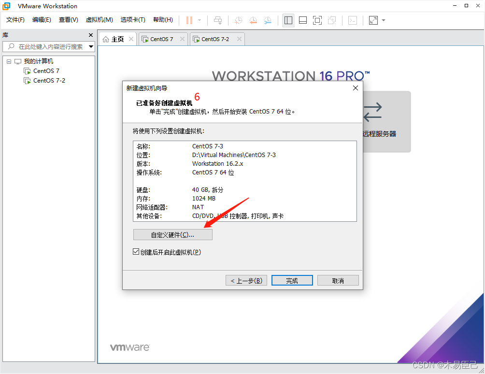Open the 虚拟机(M) menu

[99, 20]
